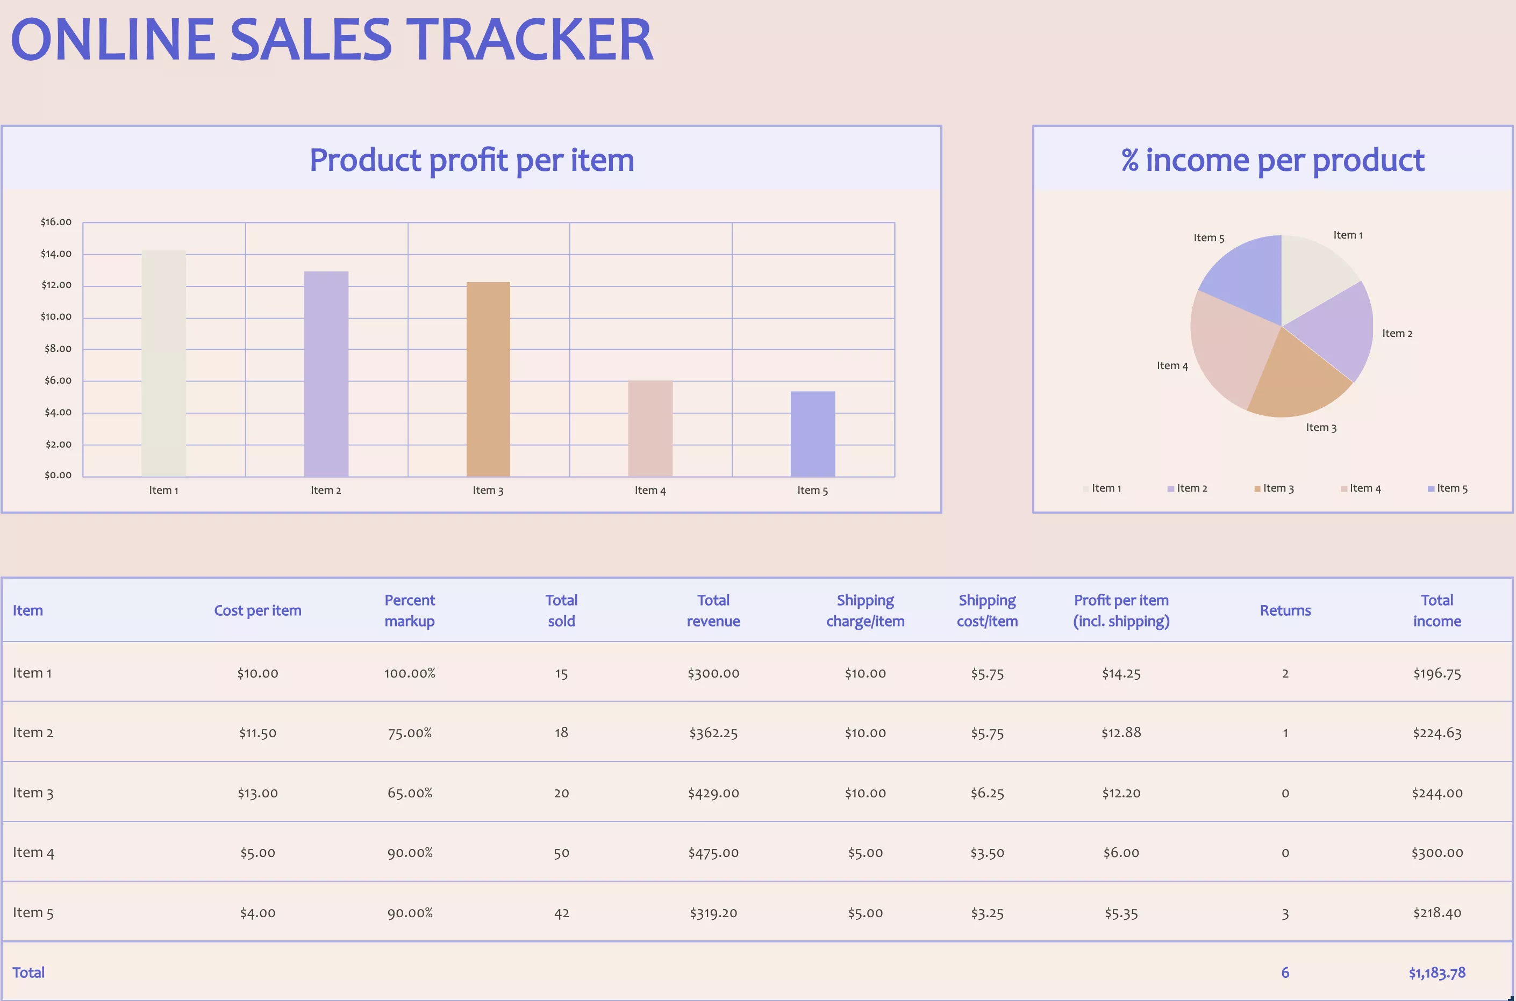
Task: Click the Item 1 bar in profit chart
Action: pos(163,364)
